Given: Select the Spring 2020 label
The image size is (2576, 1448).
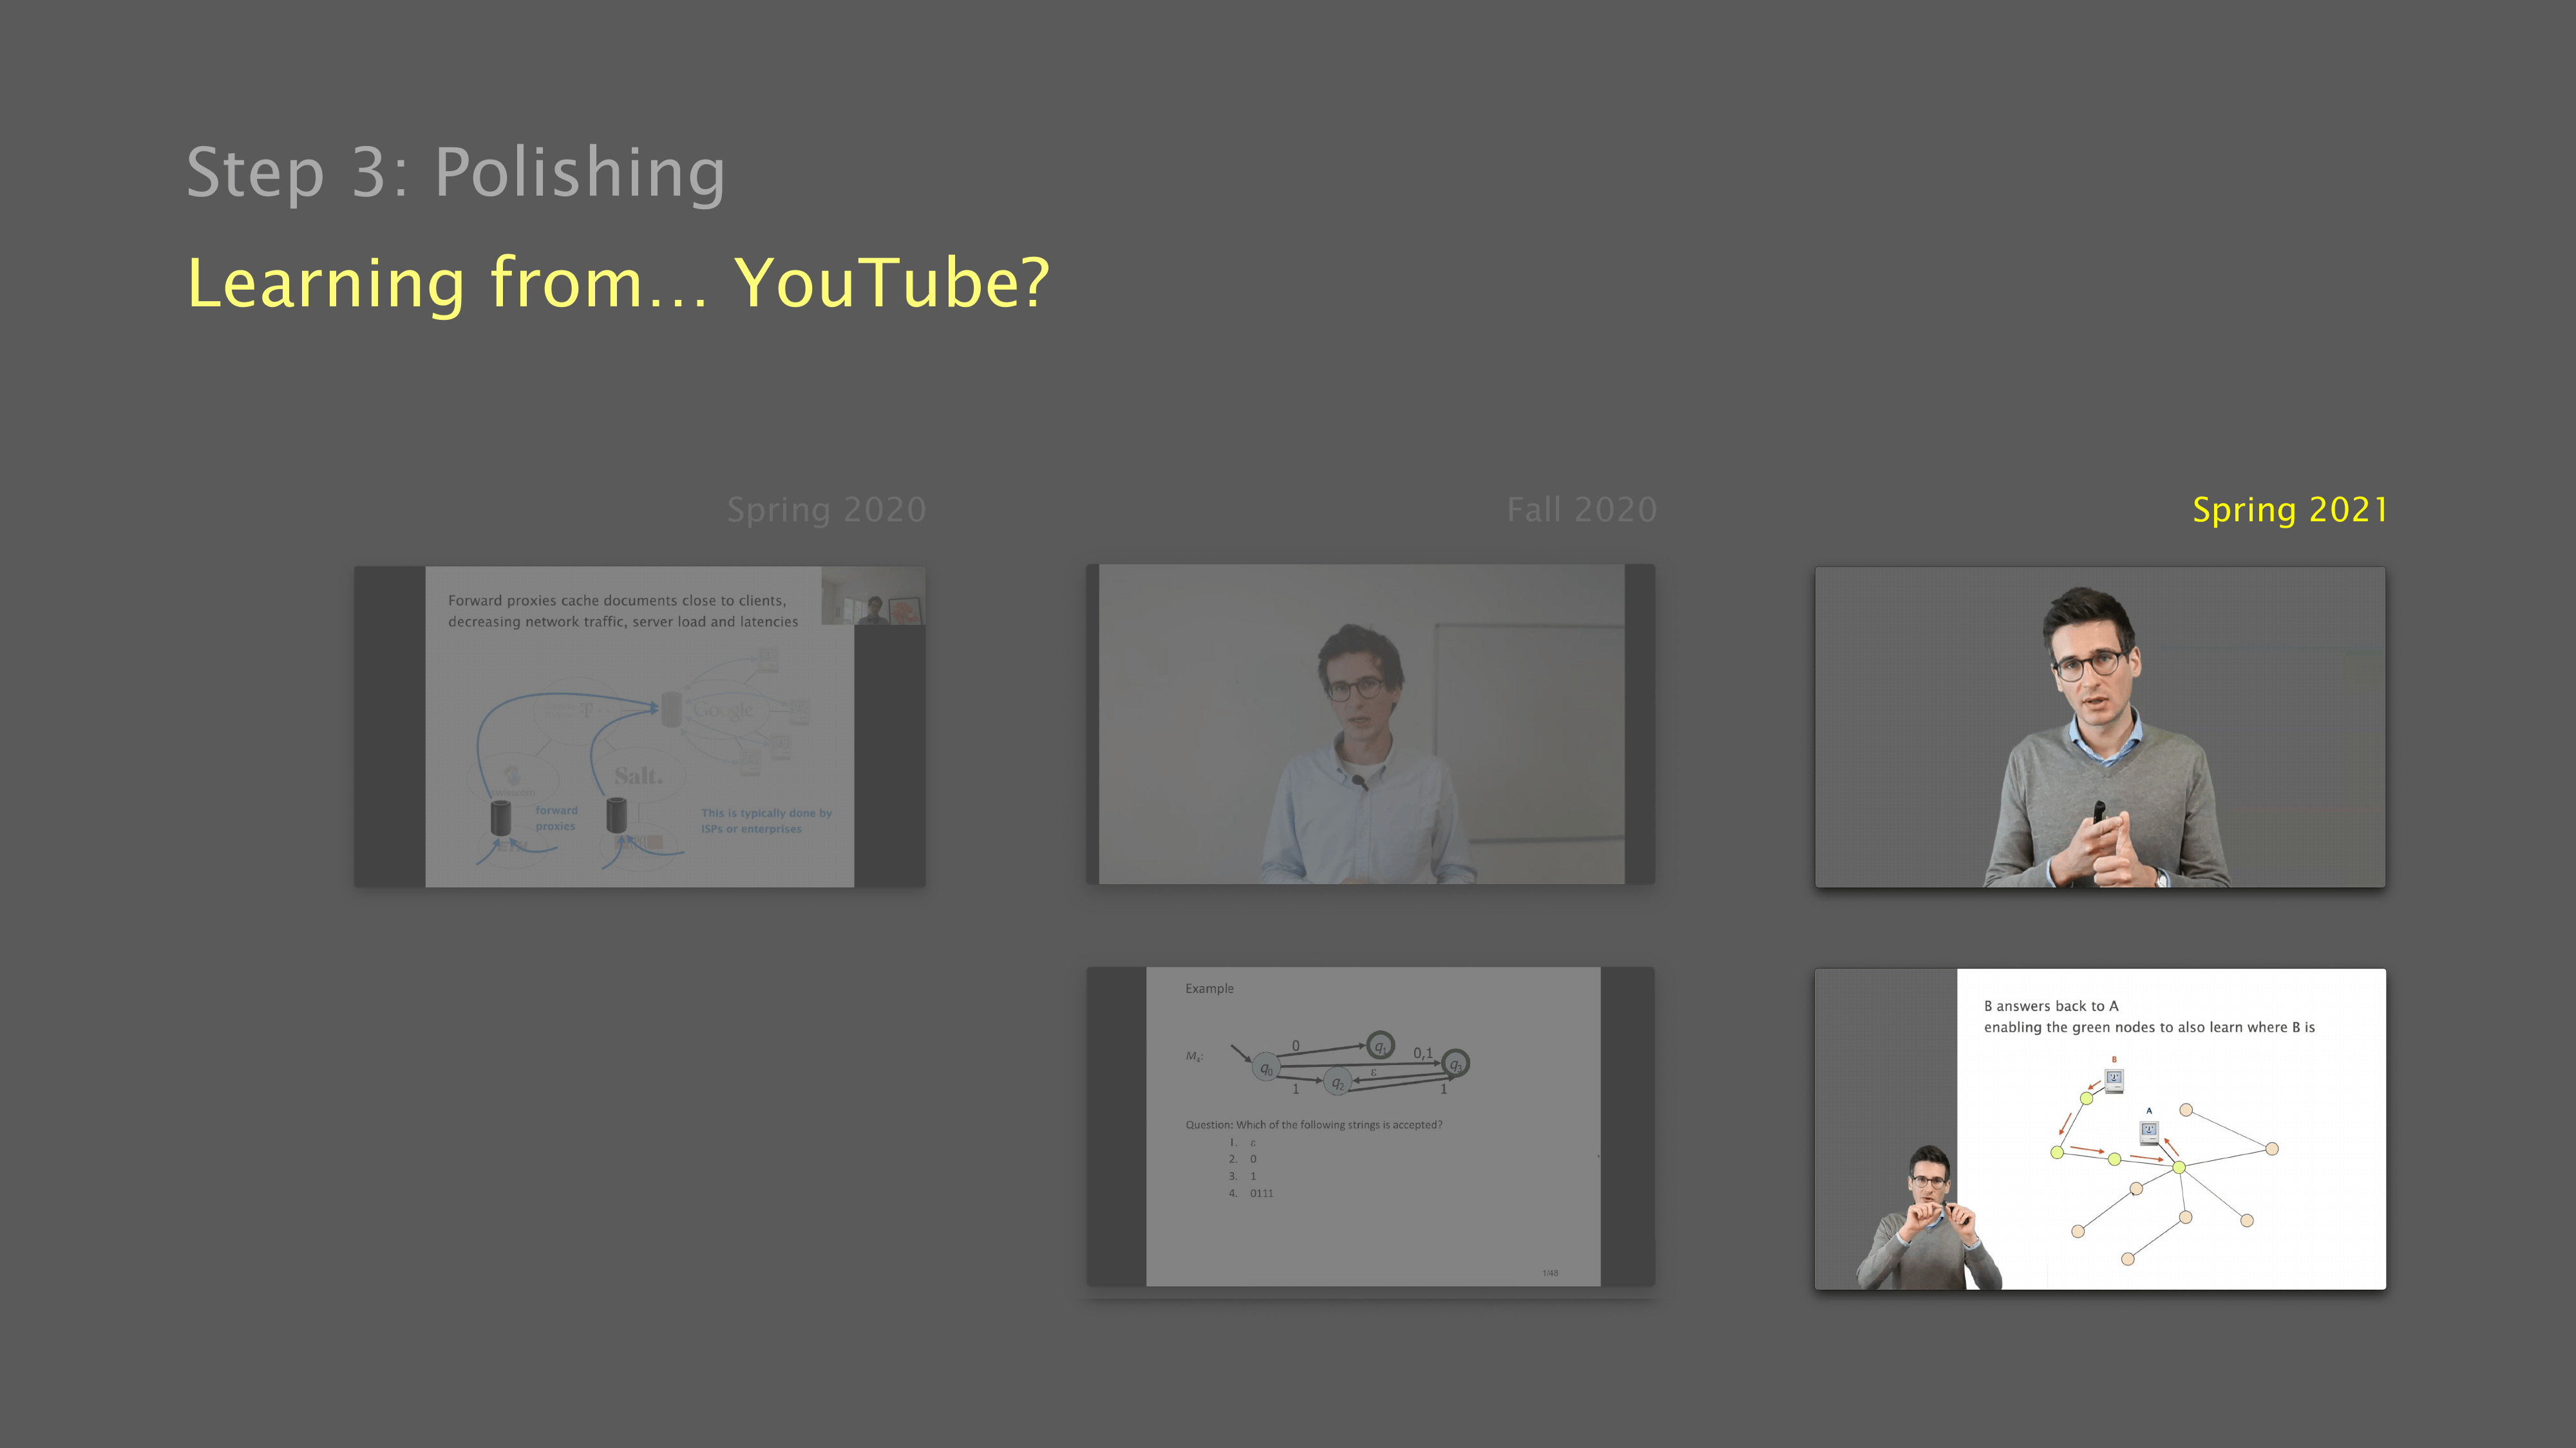Looking at the screenshot, I should click(826, 510).
